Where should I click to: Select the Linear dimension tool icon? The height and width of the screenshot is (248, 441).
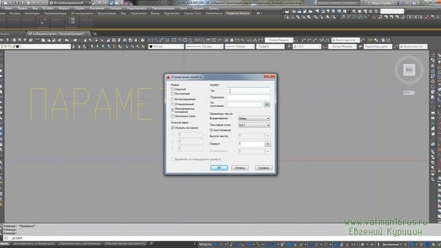coord(151,40)
